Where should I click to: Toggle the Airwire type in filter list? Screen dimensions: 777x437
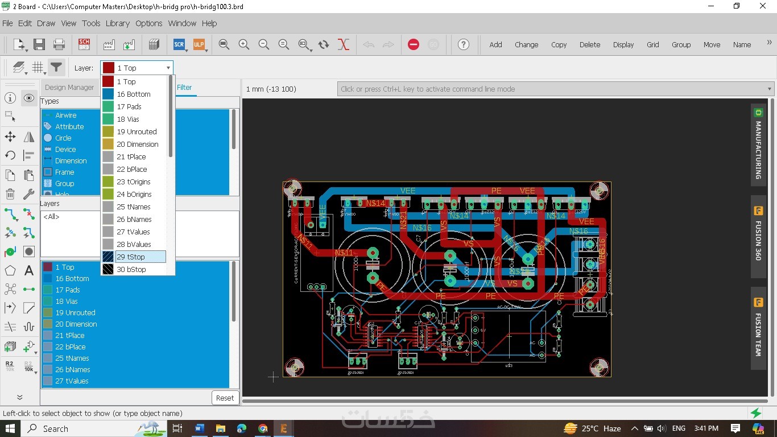(65, 115)
